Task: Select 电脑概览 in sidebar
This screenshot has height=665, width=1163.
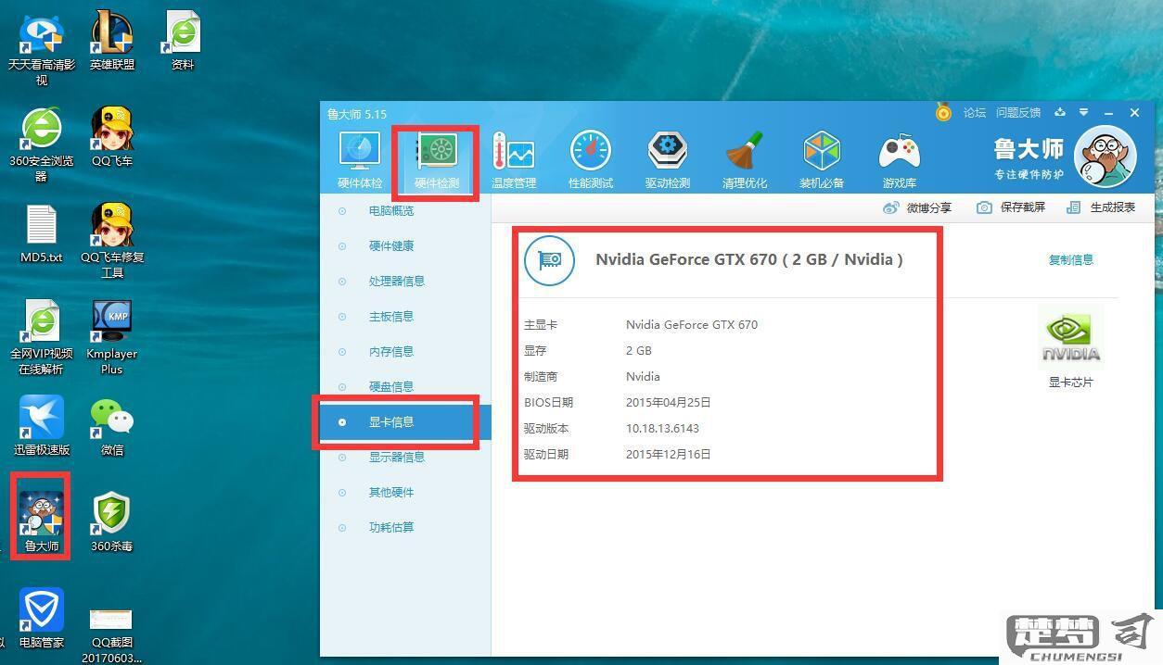Action: 391,211
